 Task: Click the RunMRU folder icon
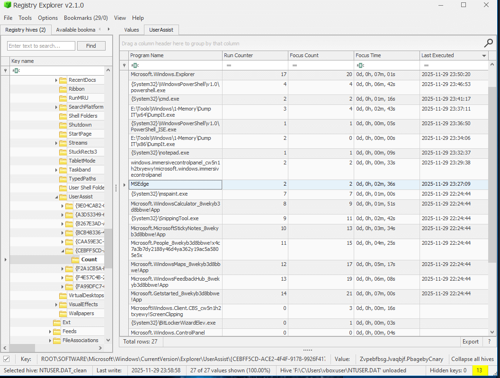(62, 98)
